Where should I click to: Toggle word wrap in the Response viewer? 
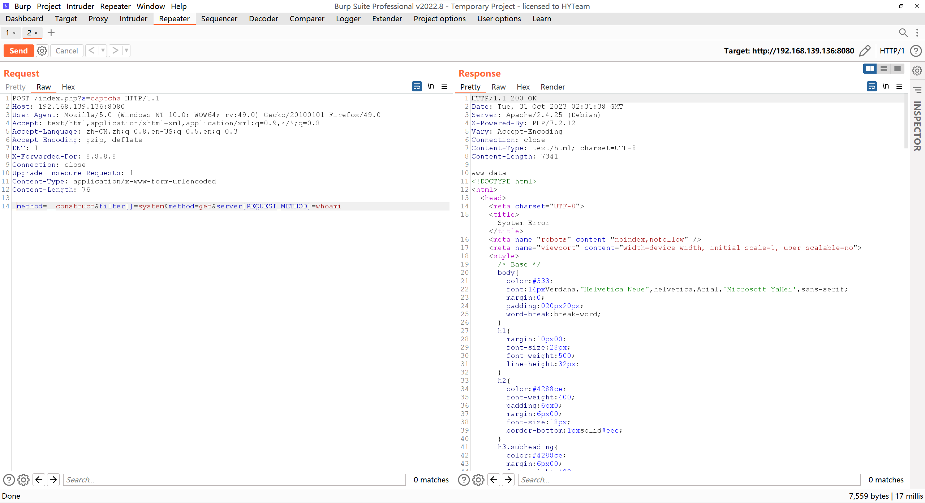[872, 86]
